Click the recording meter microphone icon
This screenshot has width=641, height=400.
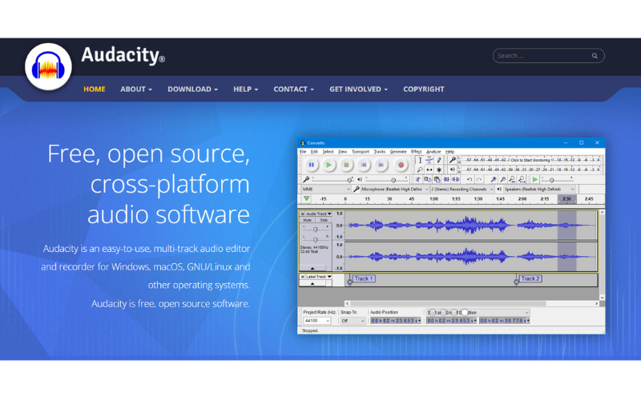coord(452,160)
